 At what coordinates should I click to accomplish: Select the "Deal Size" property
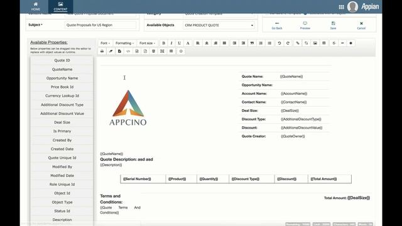[x=62, y=122]
